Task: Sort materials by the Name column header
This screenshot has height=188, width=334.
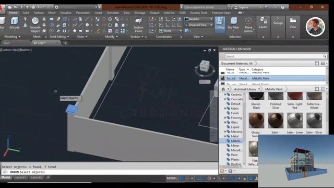Action: (x=230, y=69)
